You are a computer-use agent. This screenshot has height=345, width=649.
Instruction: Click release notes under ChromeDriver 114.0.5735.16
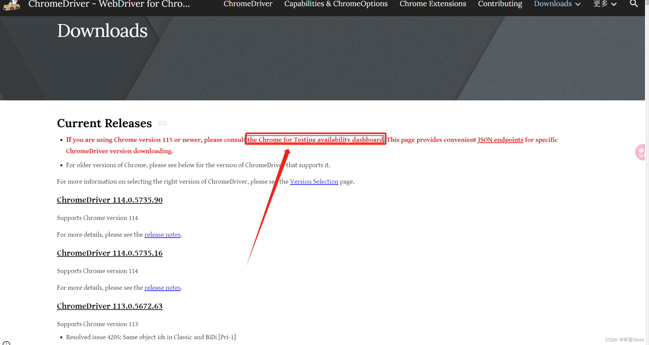pos(162,288)
